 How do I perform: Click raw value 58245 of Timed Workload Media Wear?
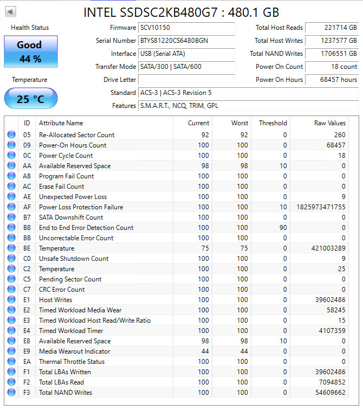coord(336,310)
